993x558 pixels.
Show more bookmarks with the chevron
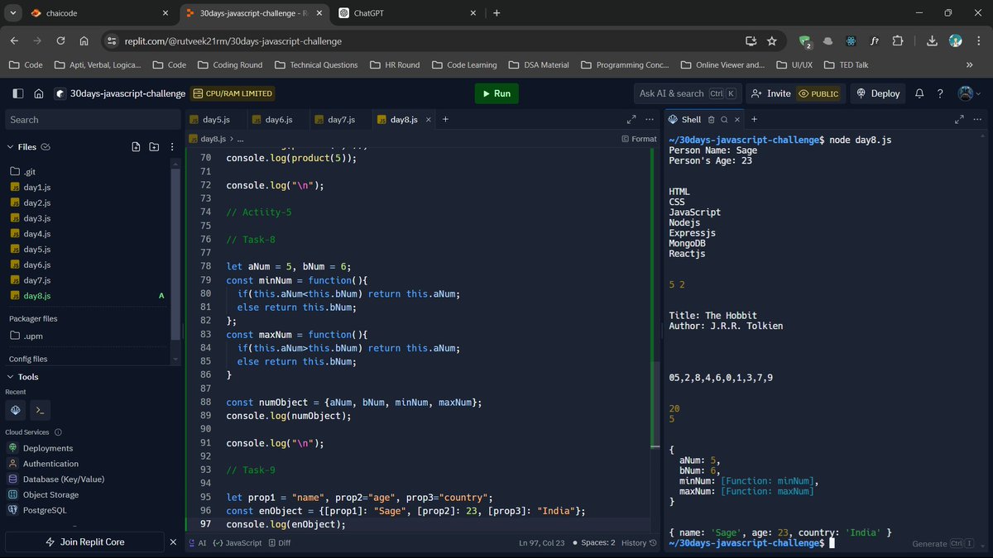(x=970, y=64)
